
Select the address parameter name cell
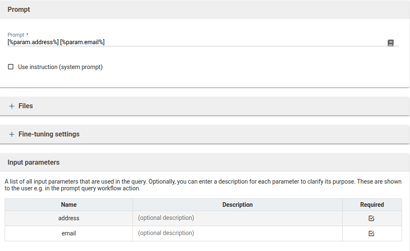coord(69,218)
